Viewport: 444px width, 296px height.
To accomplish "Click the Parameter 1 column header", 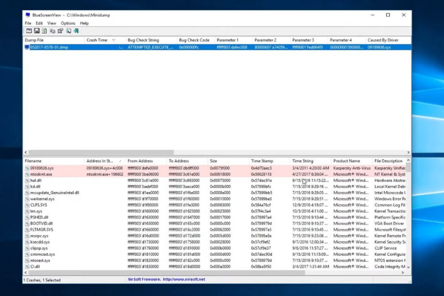I will [233, 40].
